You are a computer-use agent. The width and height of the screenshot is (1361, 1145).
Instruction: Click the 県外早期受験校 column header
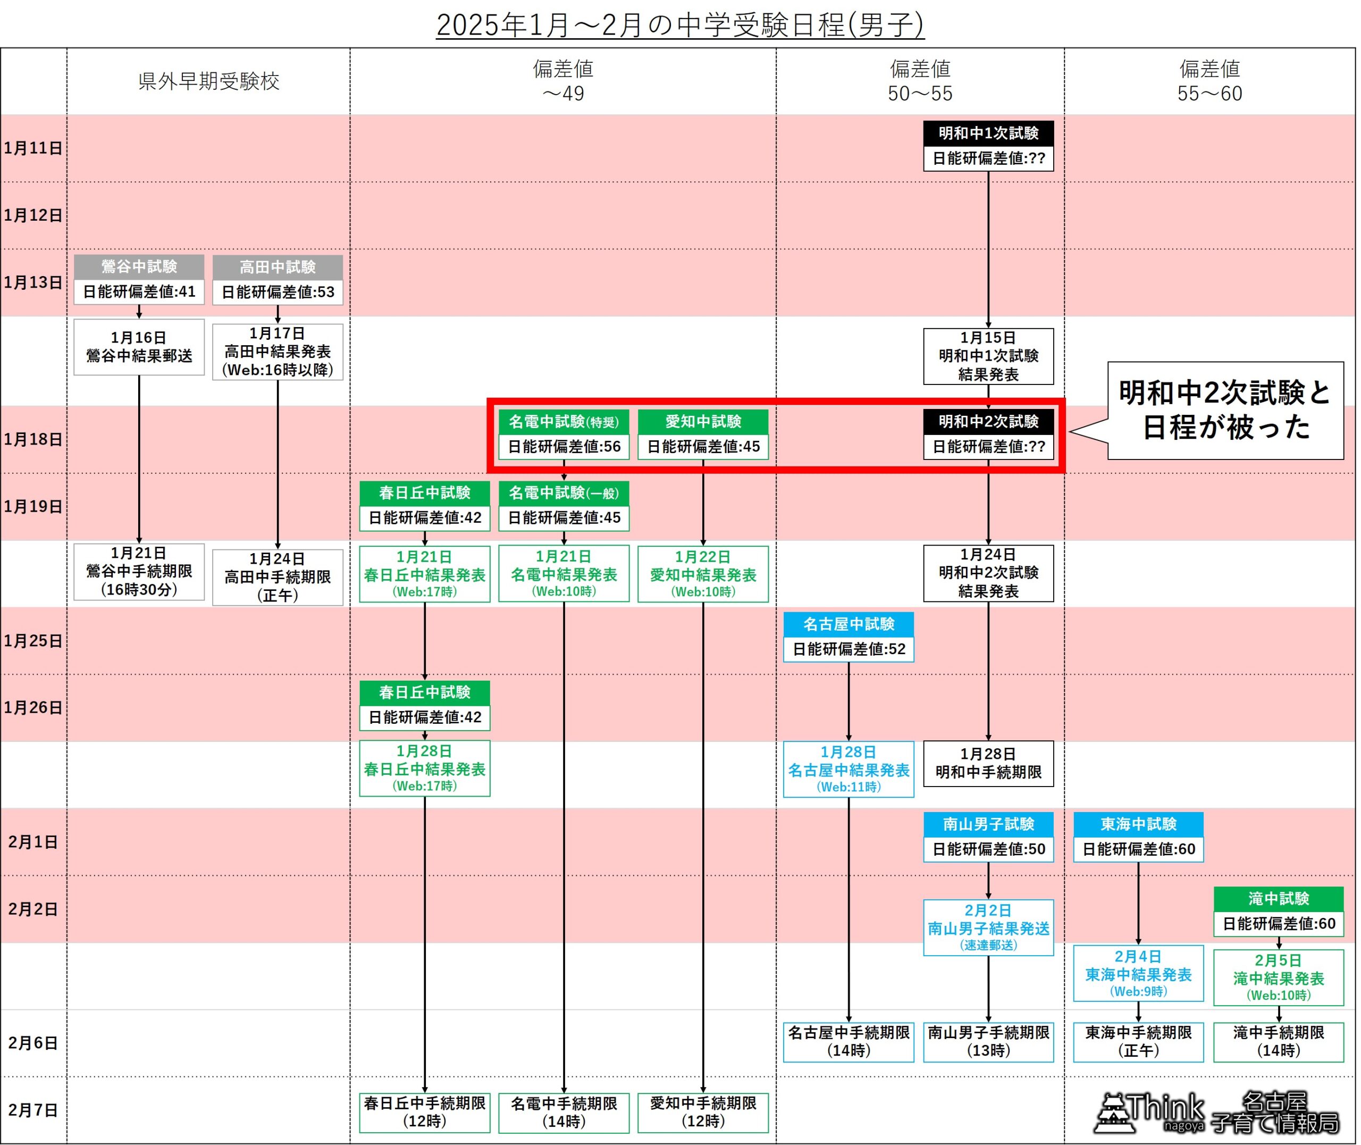point(208,82)
